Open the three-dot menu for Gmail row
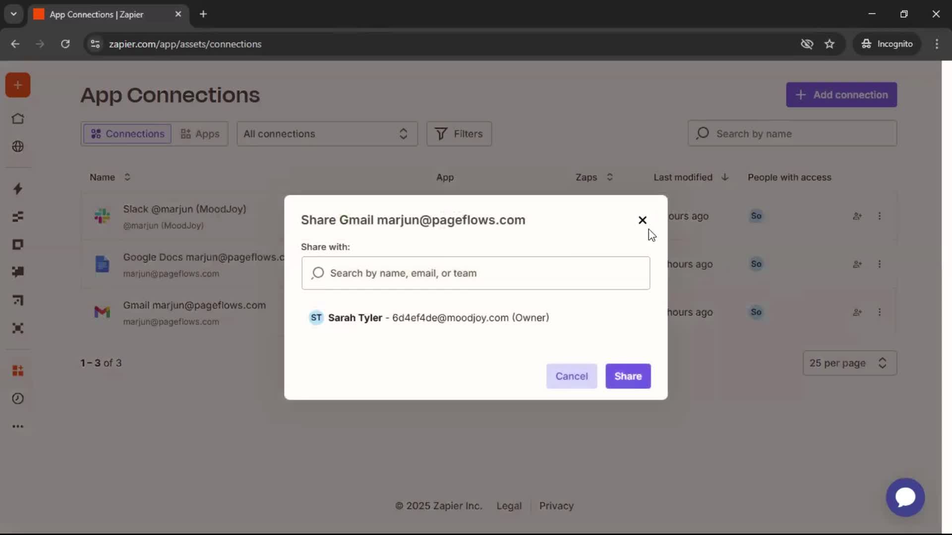952x535 pixels. [880, 312]
